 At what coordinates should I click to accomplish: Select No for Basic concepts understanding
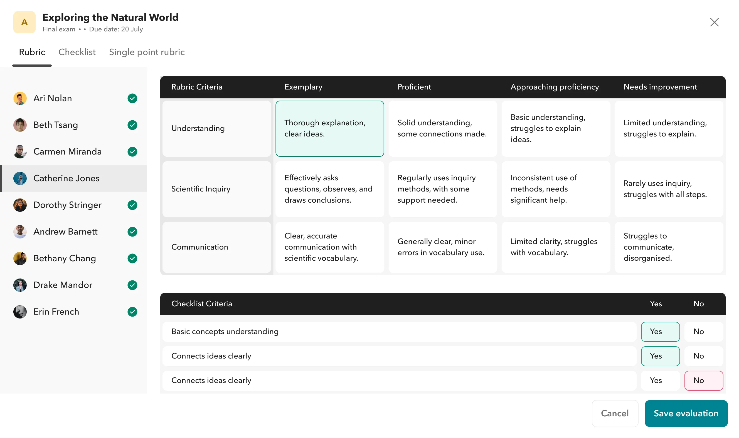[704, 332]
